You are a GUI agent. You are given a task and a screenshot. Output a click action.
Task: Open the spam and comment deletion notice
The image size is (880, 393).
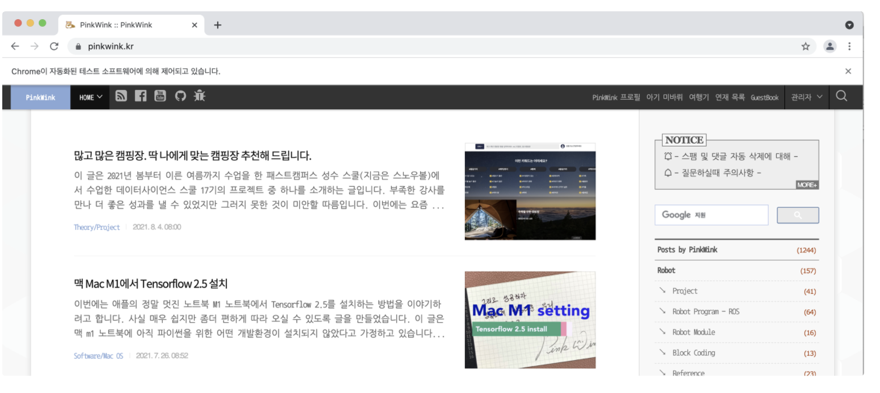pos(731,156)
